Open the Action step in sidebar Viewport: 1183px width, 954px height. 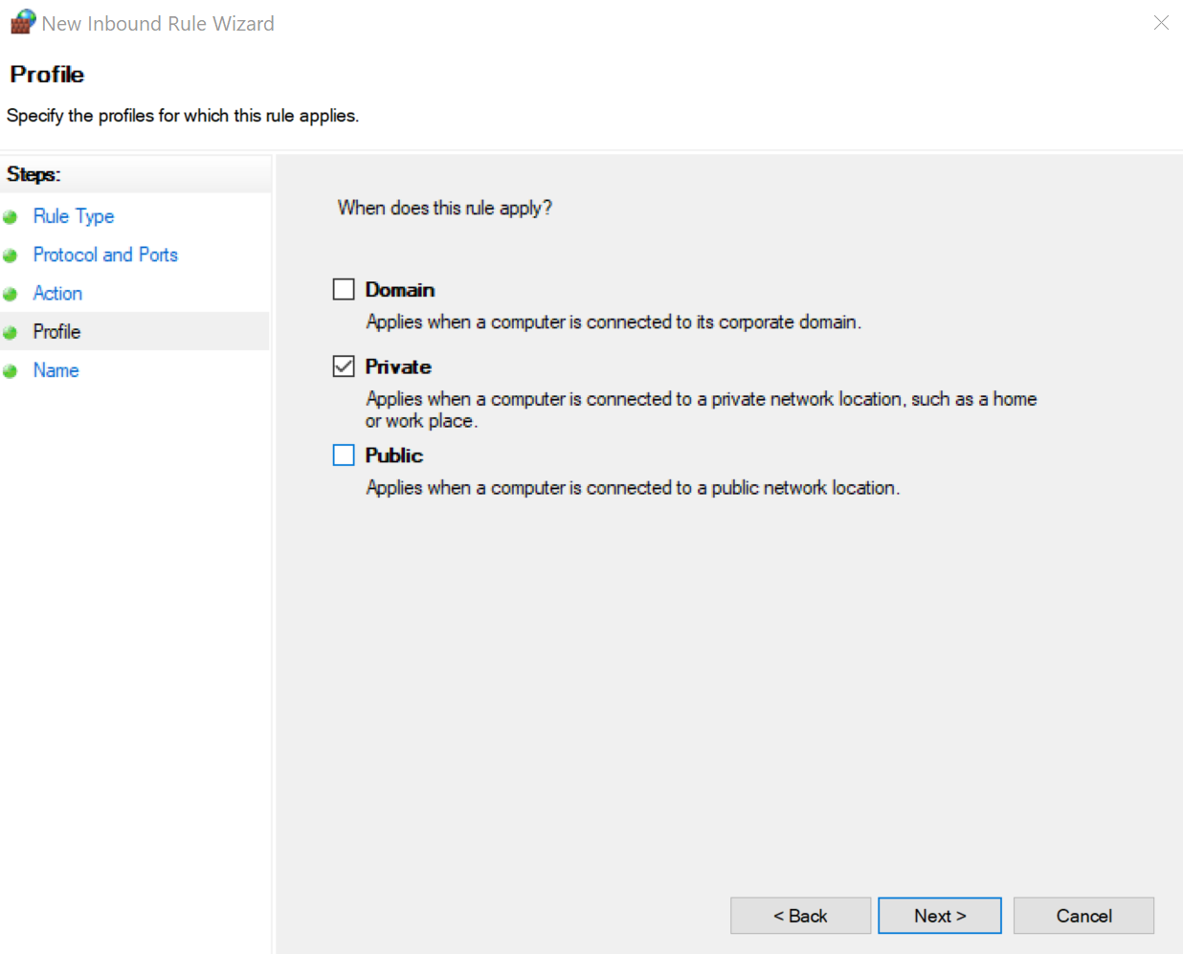click(x=57, y=293)
